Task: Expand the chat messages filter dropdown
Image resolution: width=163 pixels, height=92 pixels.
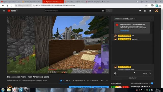Action: (125, 19)
